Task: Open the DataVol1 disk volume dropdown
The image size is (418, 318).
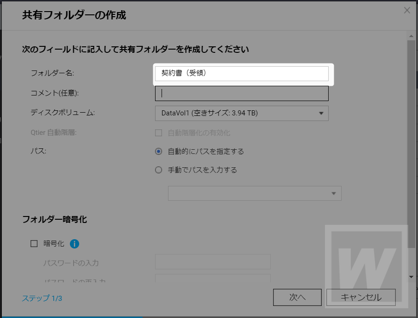Action: pos(242,113)
